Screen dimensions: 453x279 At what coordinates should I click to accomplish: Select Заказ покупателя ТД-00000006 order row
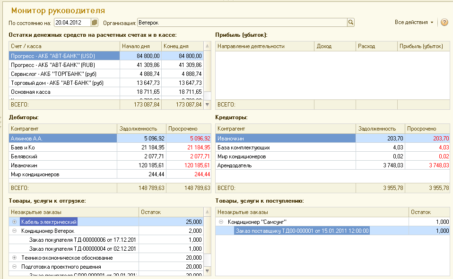coord(83,240)
